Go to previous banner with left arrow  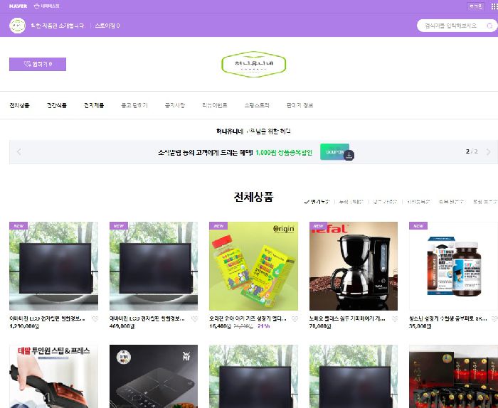coord(19,152)
